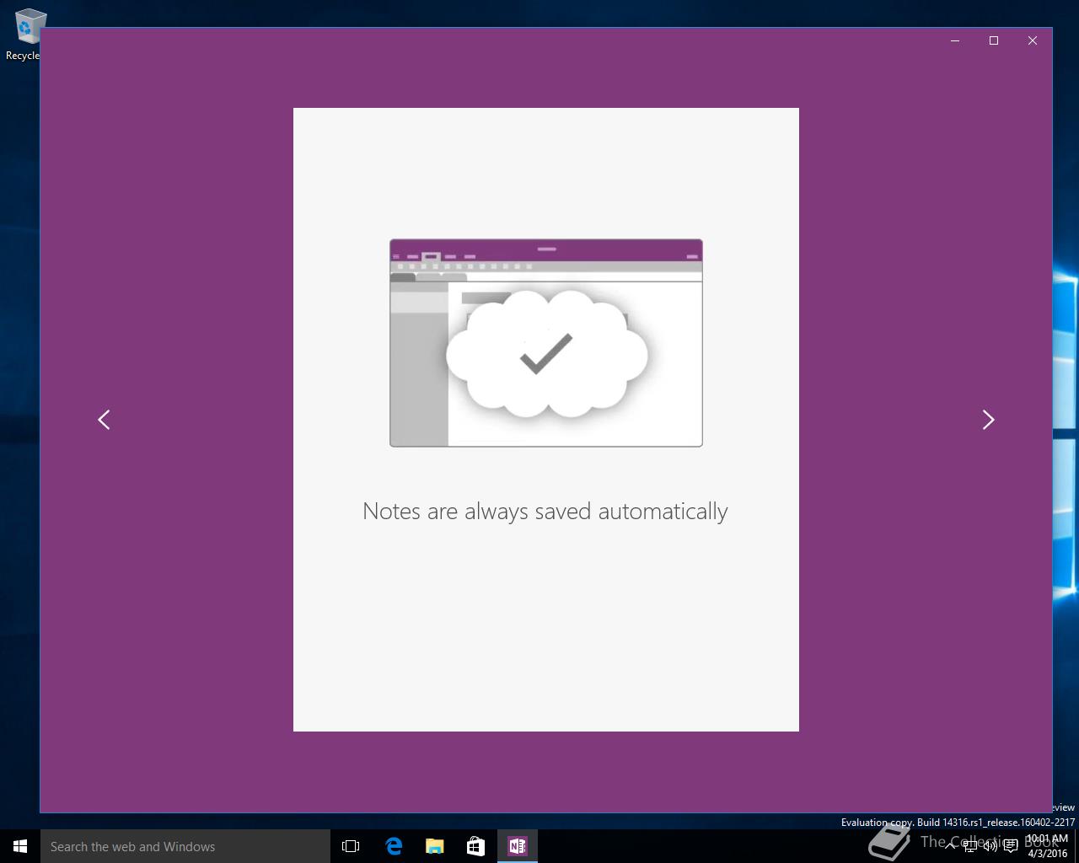
Task: Open the volume control in the tray
Action: 990,846
